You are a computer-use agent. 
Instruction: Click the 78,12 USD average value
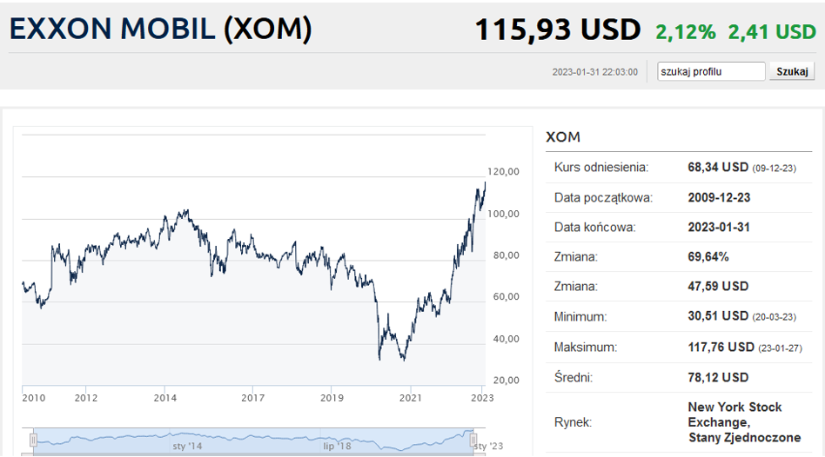718,378
